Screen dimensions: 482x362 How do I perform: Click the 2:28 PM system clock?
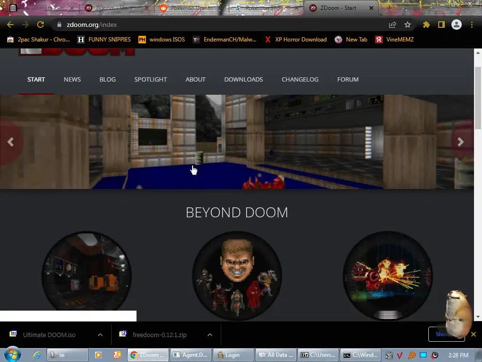click(x=458, y=355)
